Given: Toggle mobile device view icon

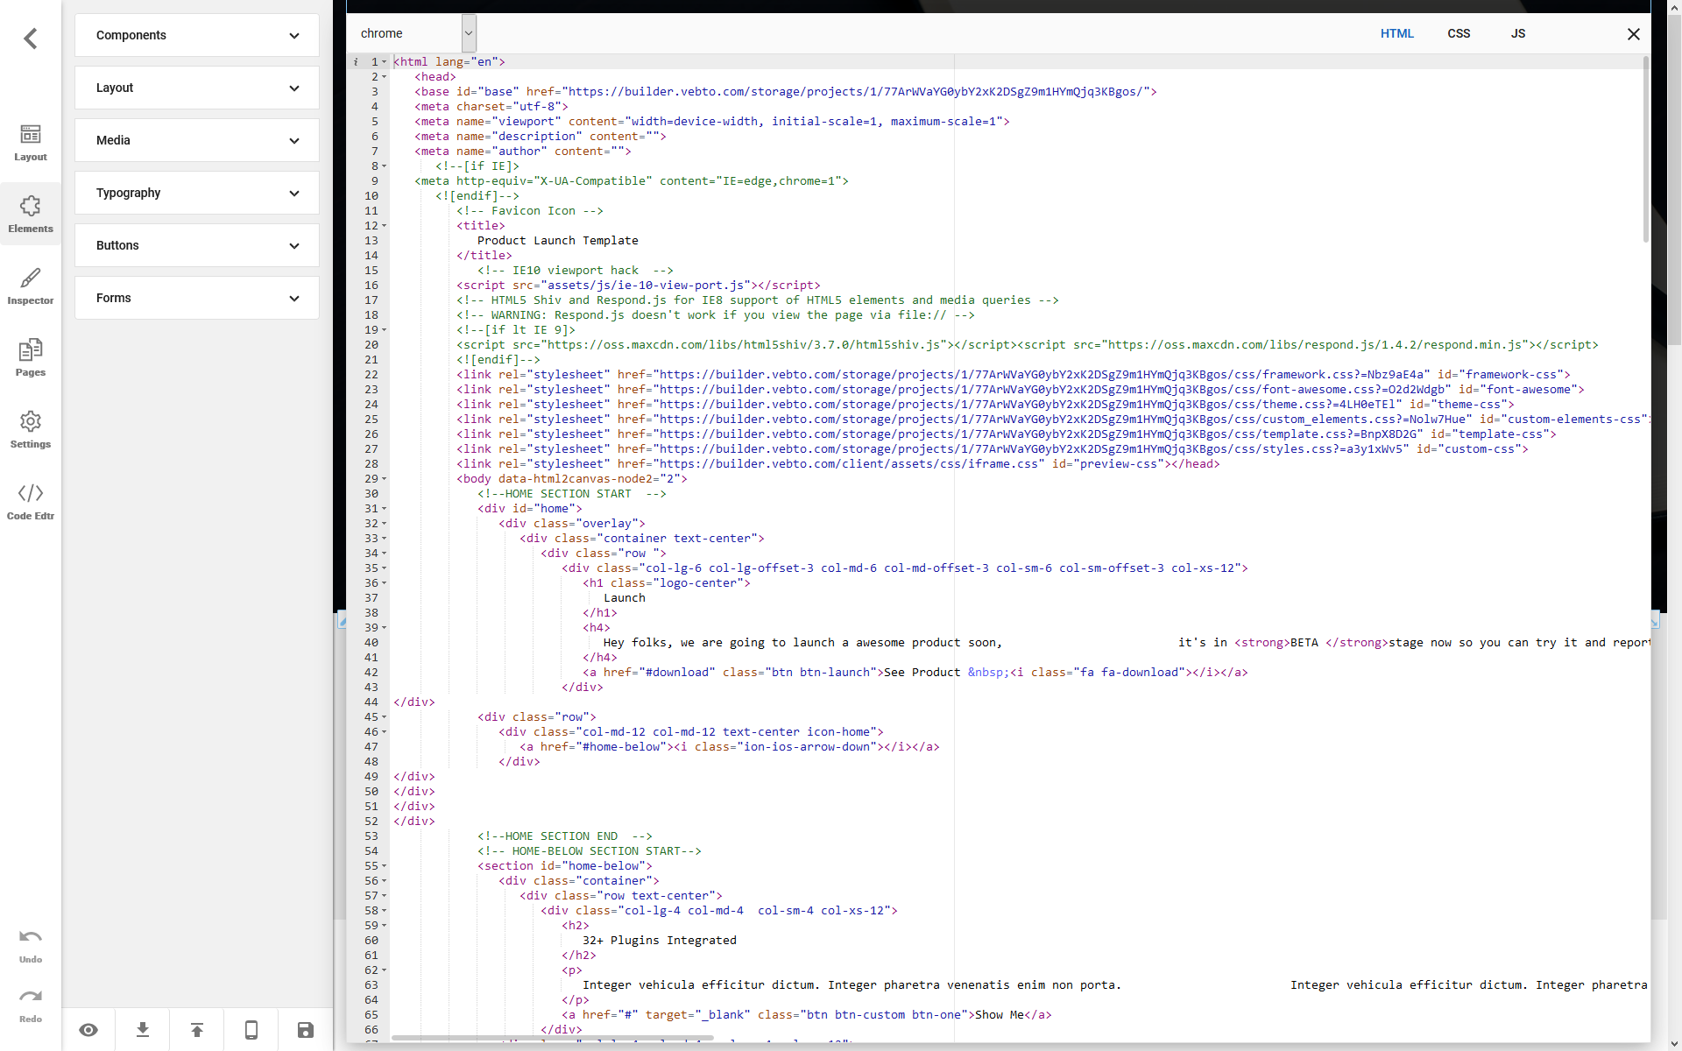Looking at the screenshot, I should pos(251,1030).
